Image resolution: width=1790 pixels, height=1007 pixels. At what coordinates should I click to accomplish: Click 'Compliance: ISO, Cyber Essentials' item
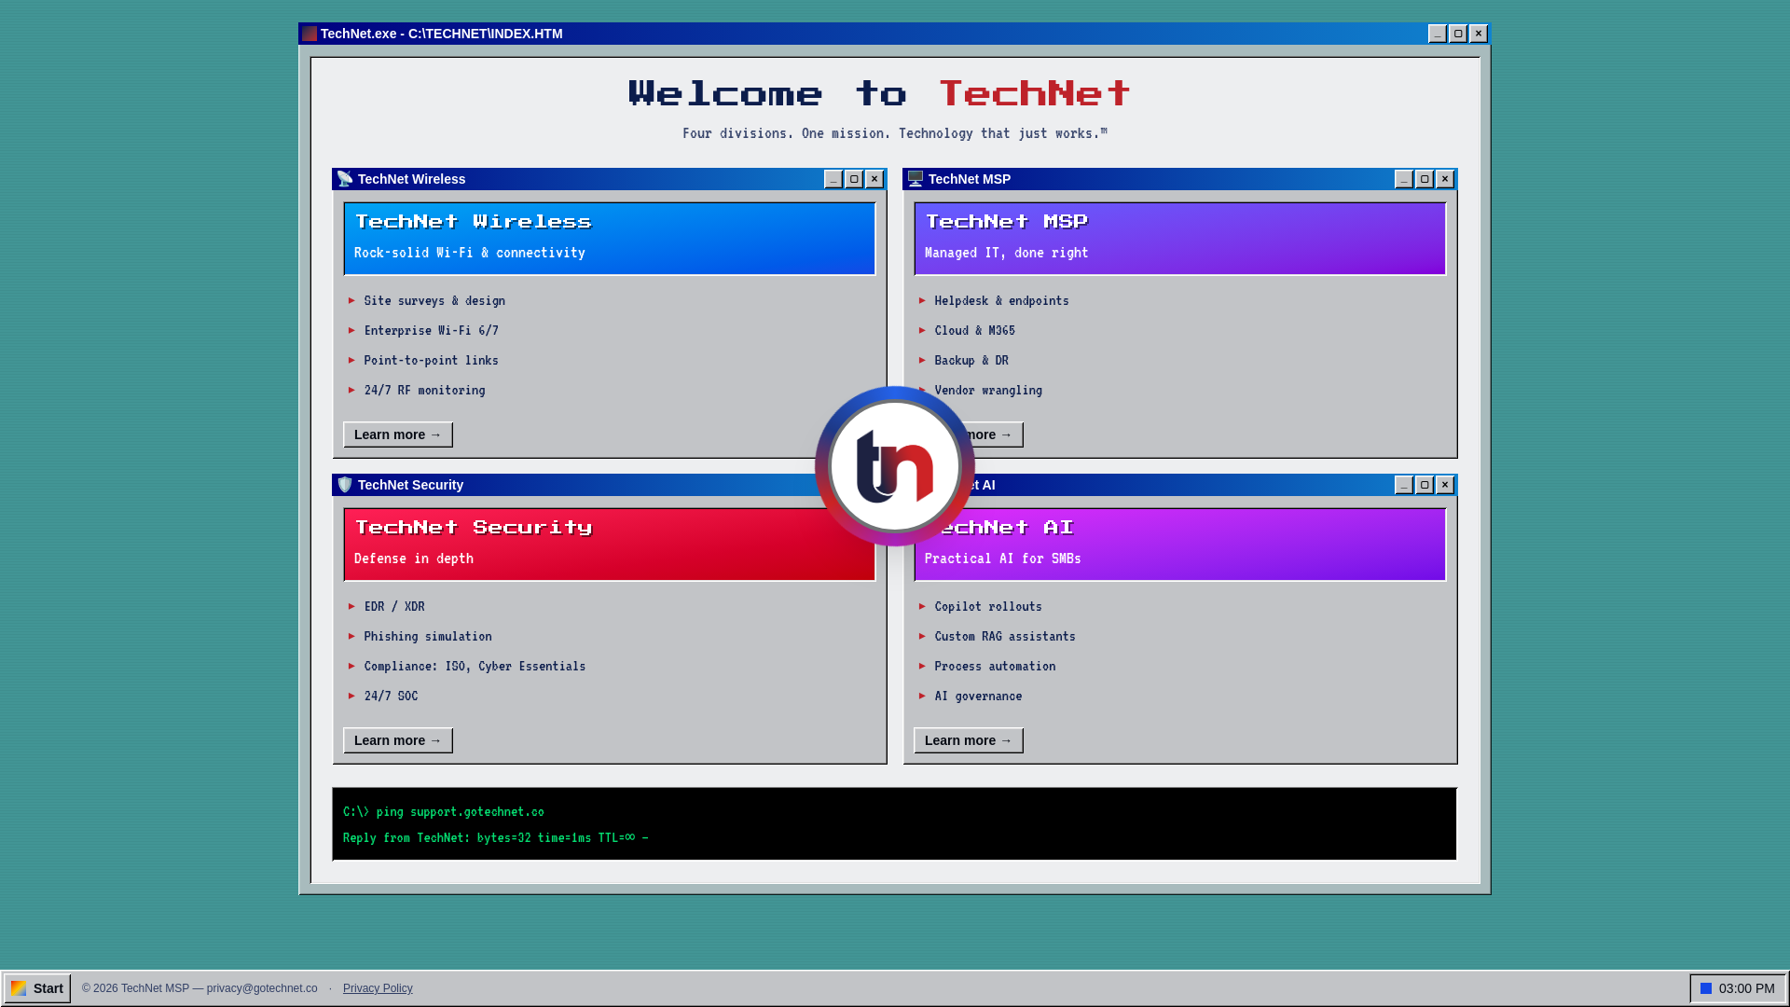click(x=475, y=666)
